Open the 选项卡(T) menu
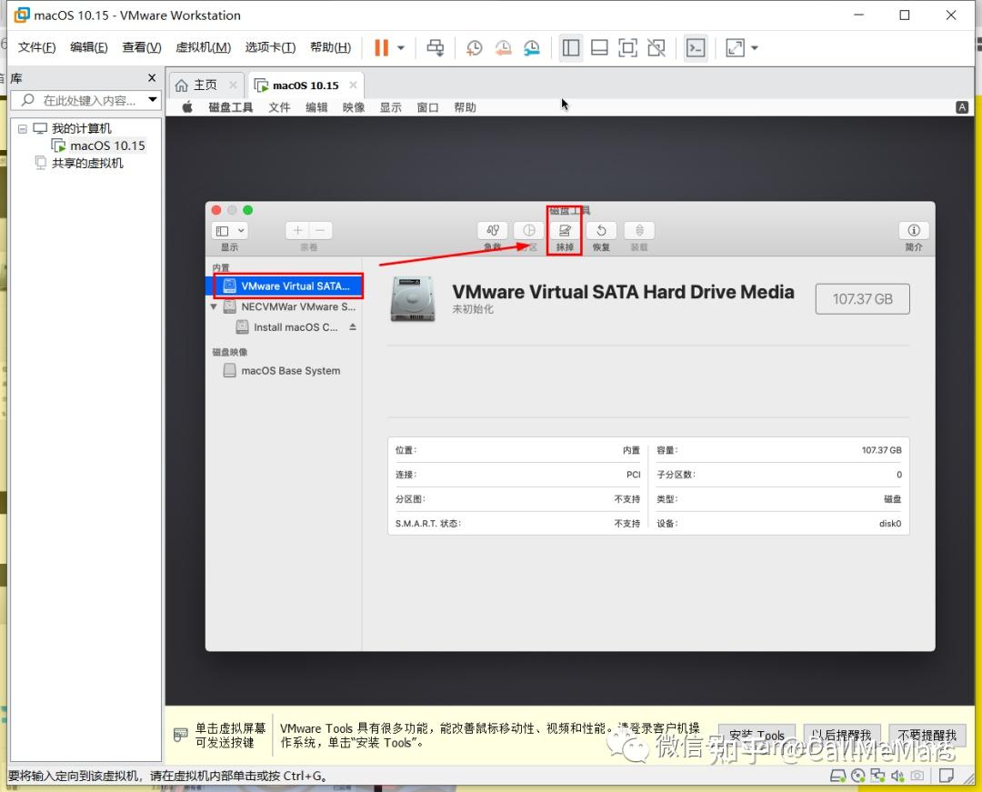Image resolution: width=982 pixels, height=792 pixels. (270, 47)
